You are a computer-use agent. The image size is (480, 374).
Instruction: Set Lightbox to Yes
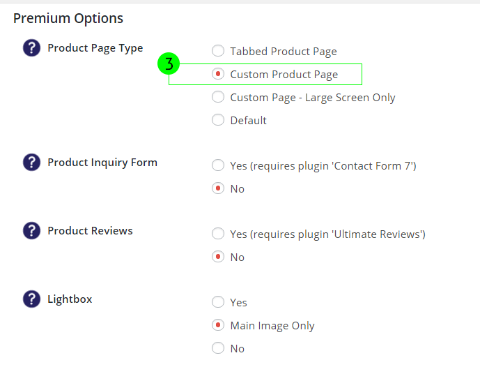218,301
